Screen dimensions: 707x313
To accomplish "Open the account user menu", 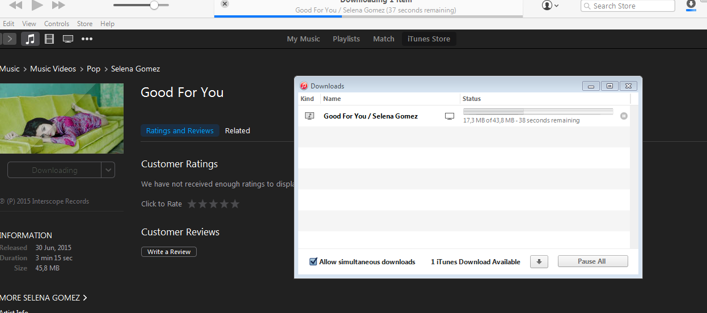I will (x=550, y=5).
